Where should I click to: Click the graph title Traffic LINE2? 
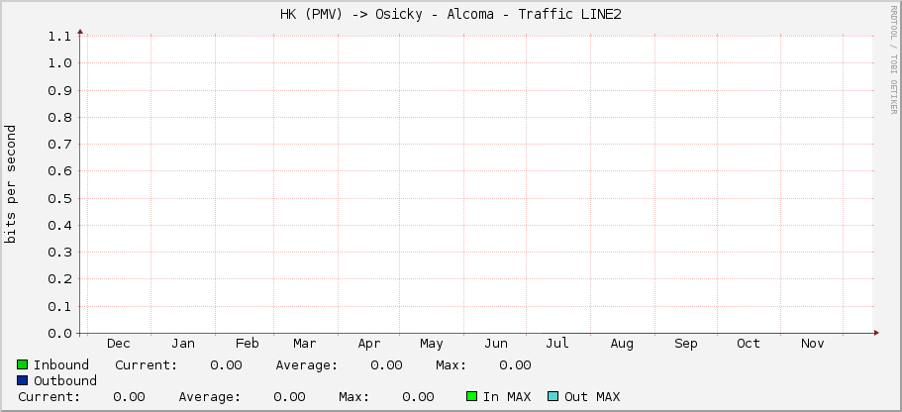coord(451,14)
